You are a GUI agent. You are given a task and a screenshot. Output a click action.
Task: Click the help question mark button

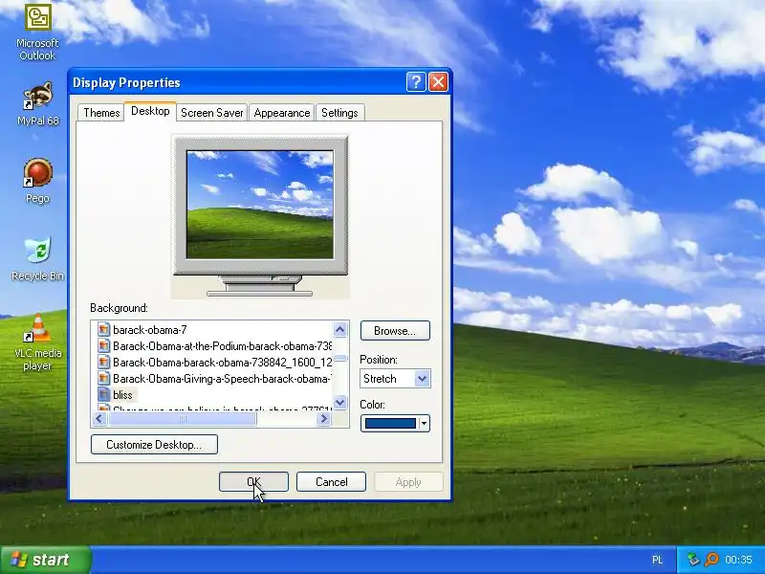(416, 82)
